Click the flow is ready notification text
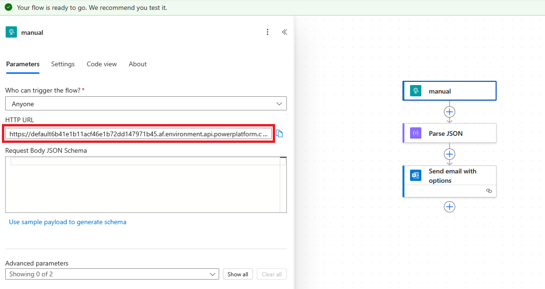The height and width of the screenshot is (289, 545). [92, 8]
